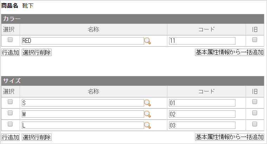
Task: Open the magnifier lookup beside size M
Action: coord(147,114)
